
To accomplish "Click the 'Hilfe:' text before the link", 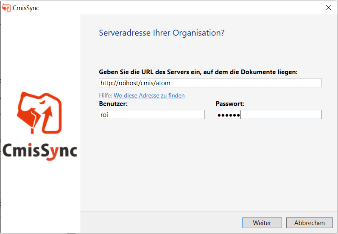I will tap(106, 95).
